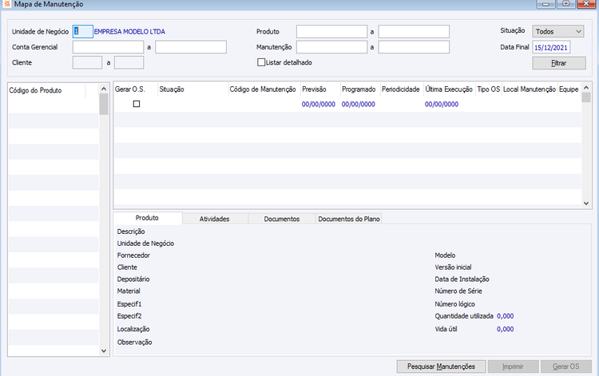The height and width of the screenshot is (376, 599).
Task: Click the EMPRESA MODELO LTDA company name
Action: pos(129,32)
